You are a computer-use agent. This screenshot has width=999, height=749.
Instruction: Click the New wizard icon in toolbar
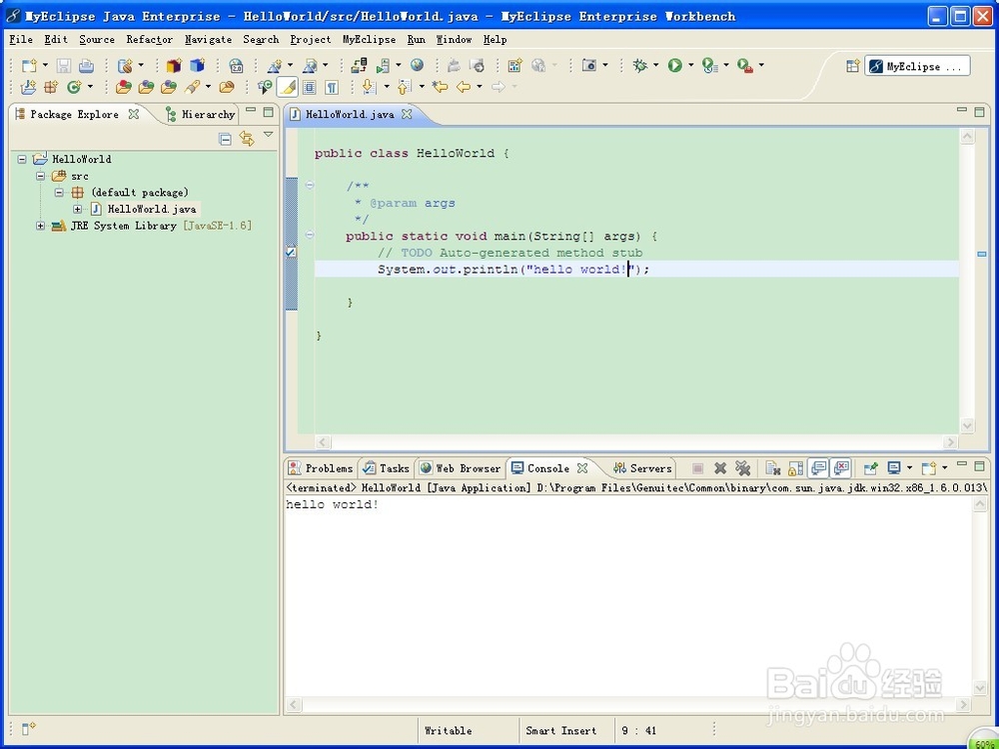29,65
